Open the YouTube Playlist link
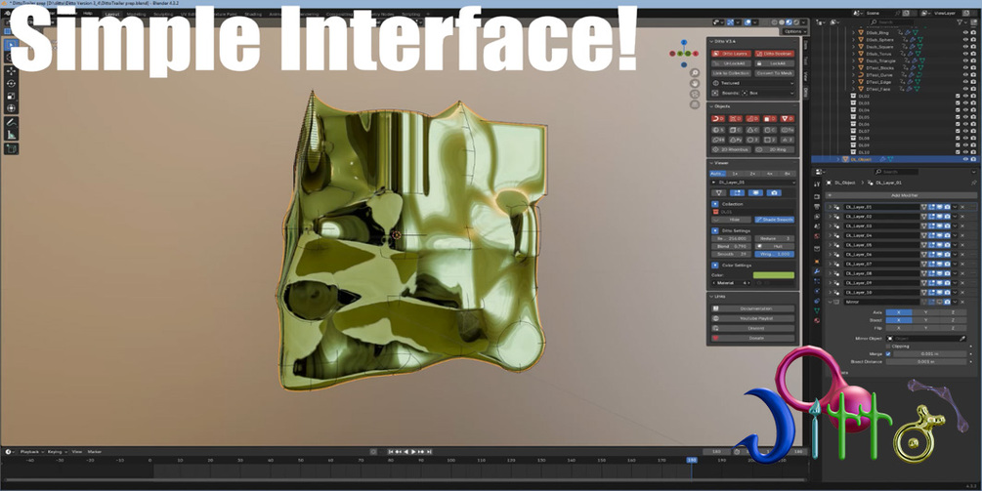The image size is (982, 491). pos(753,318)
